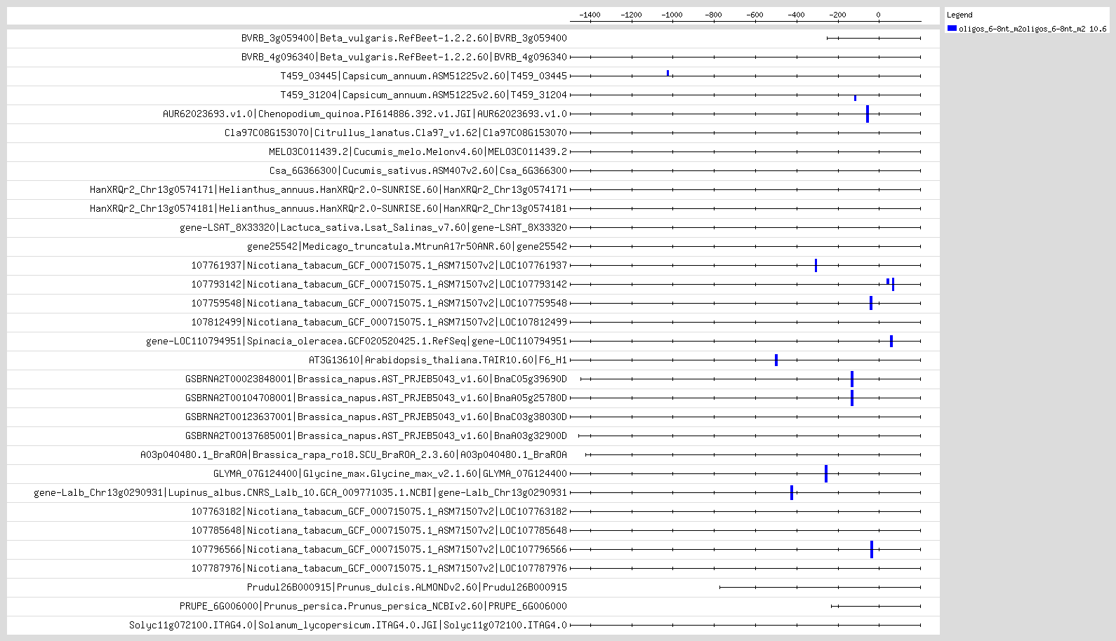Click the GLYMA_07G124400 Glycine_max label
Image resolution: width=1116 pixels, height=641 pixels.
[x=390, y=473]
